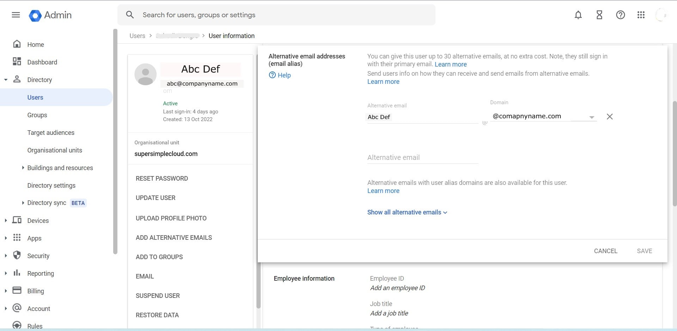Click the Account at-sign icon
677x331 pixels.
(17, 308)
